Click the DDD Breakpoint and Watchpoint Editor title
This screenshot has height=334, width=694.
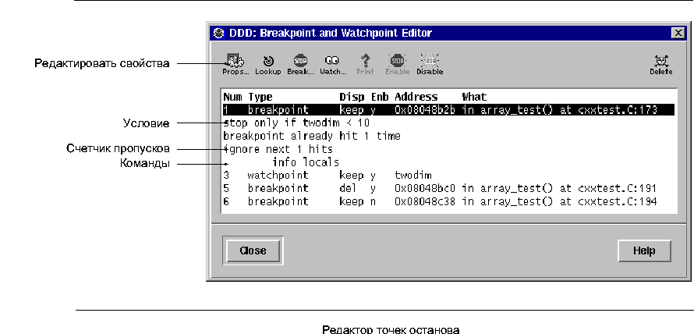click(x=330, y=34)
